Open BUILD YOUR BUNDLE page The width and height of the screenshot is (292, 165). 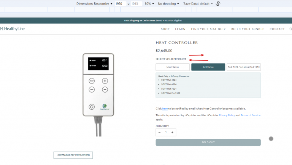coord(248,29)
